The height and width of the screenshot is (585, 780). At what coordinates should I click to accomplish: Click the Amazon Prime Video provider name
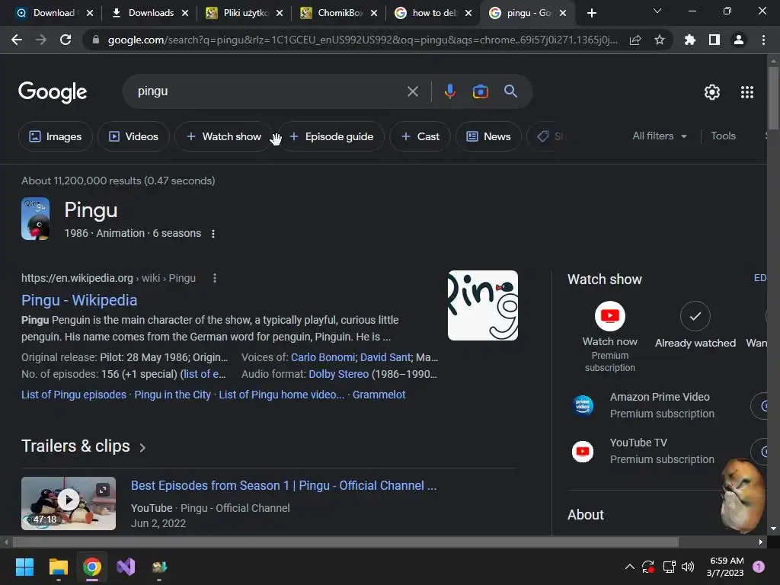[x=660, y=397]
